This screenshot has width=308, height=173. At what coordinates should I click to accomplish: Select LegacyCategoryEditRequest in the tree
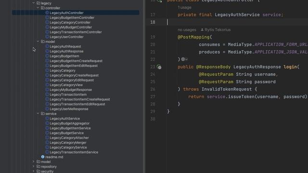coord(72,80)
